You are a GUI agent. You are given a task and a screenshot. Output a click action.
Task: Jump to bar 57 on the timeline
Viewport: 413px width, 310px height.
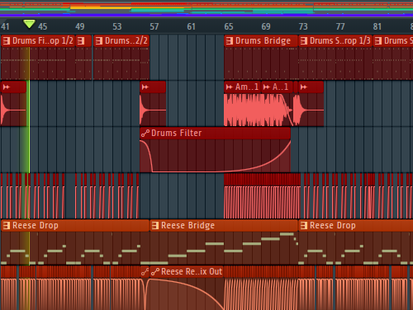point(154,26)
